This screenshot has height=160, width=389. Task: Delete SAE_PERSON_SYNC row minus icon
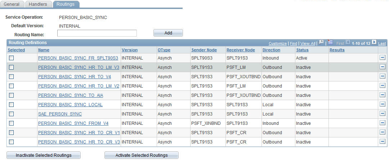[382, 114]
